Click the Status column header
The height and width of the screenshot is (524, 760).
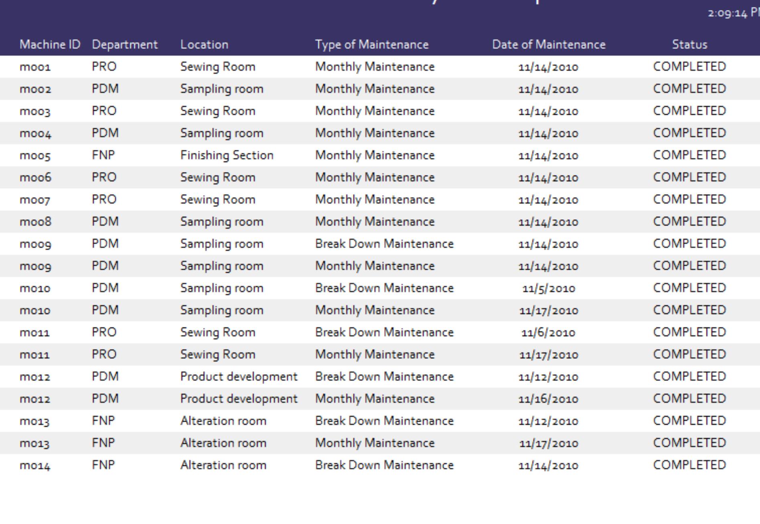point(689,45)
